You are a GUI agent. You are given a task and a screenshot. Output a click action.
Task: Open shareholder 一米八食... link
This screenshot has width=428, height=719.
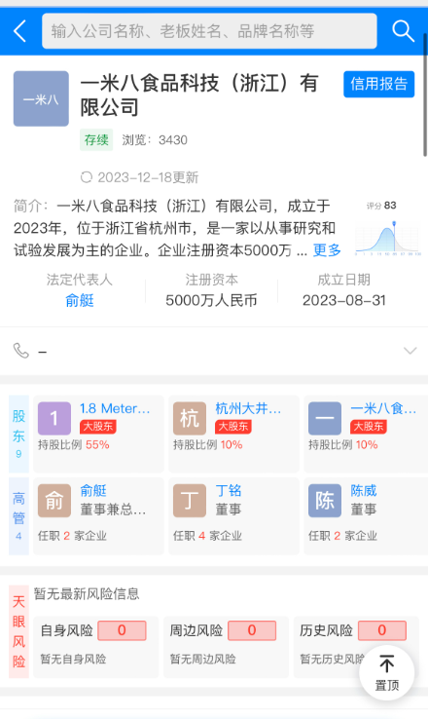click(383, 408)
